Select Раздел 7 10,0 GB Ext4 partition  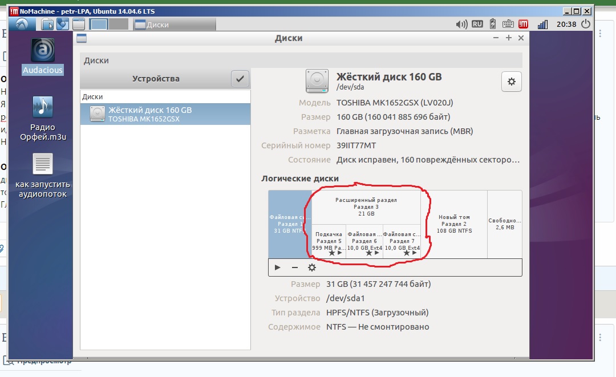point(402,241)
